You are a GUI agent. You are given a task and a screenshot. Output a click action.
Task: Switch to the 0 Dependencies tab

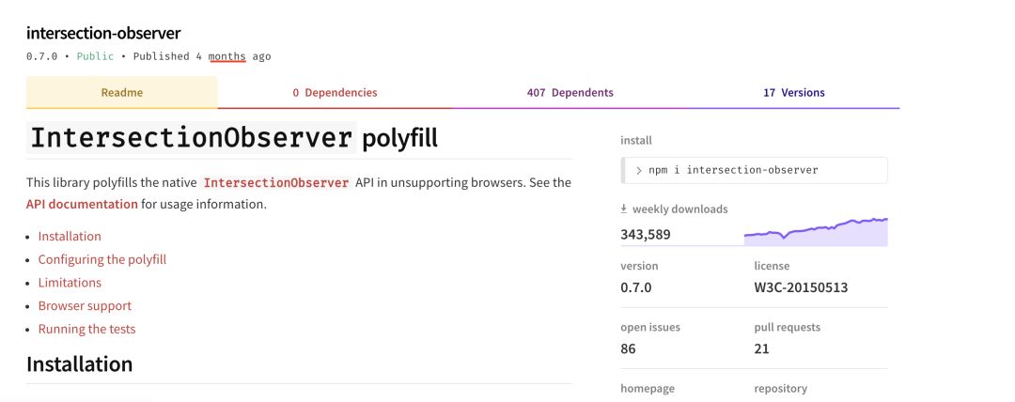click(335, 93)
